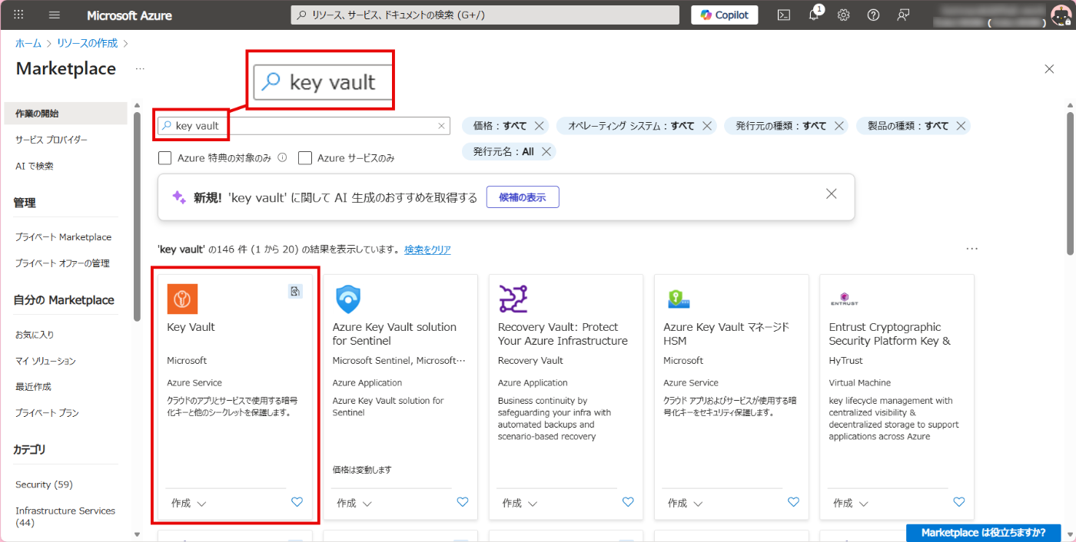
Task: Open the 発行元の種類 filter options
Action: click(x=781, y=126)
